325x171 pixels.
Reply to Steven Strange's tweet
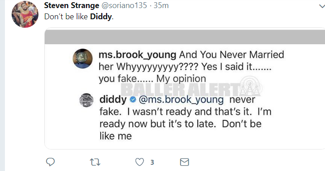pyautogui.click(x=50, y=162)
